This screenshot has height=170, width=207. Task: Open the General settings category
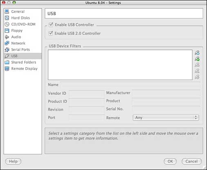coord(18,11)
